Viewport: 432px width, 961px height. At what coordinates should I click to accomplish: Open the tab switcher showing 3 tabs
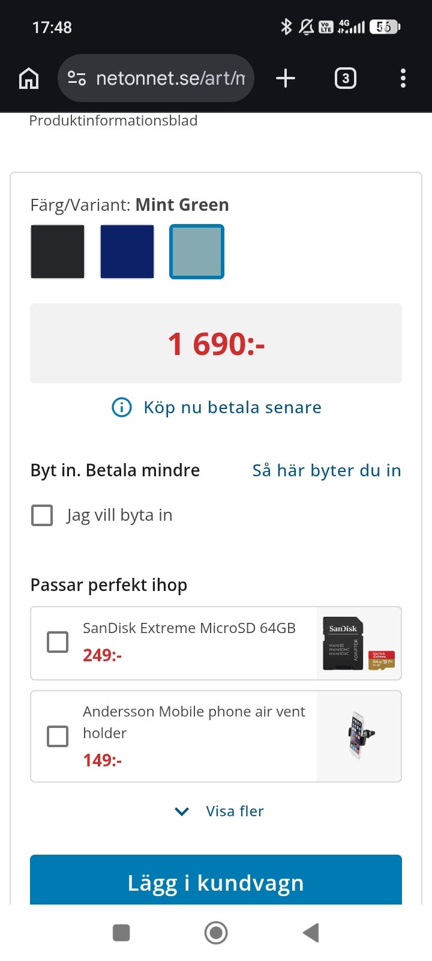point(345,79)
